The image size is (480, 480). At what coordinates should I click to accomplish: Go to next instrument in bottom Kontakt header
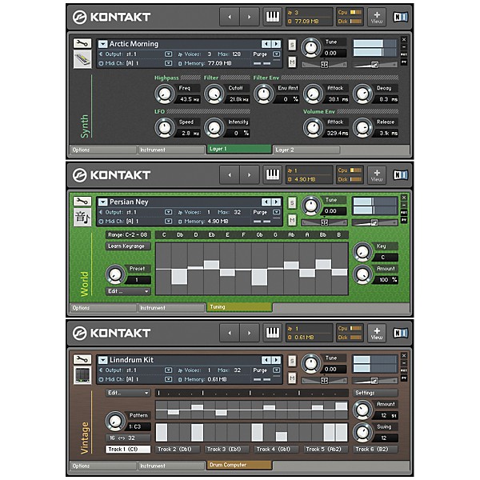pyautogui.click(x=249, y=333)
